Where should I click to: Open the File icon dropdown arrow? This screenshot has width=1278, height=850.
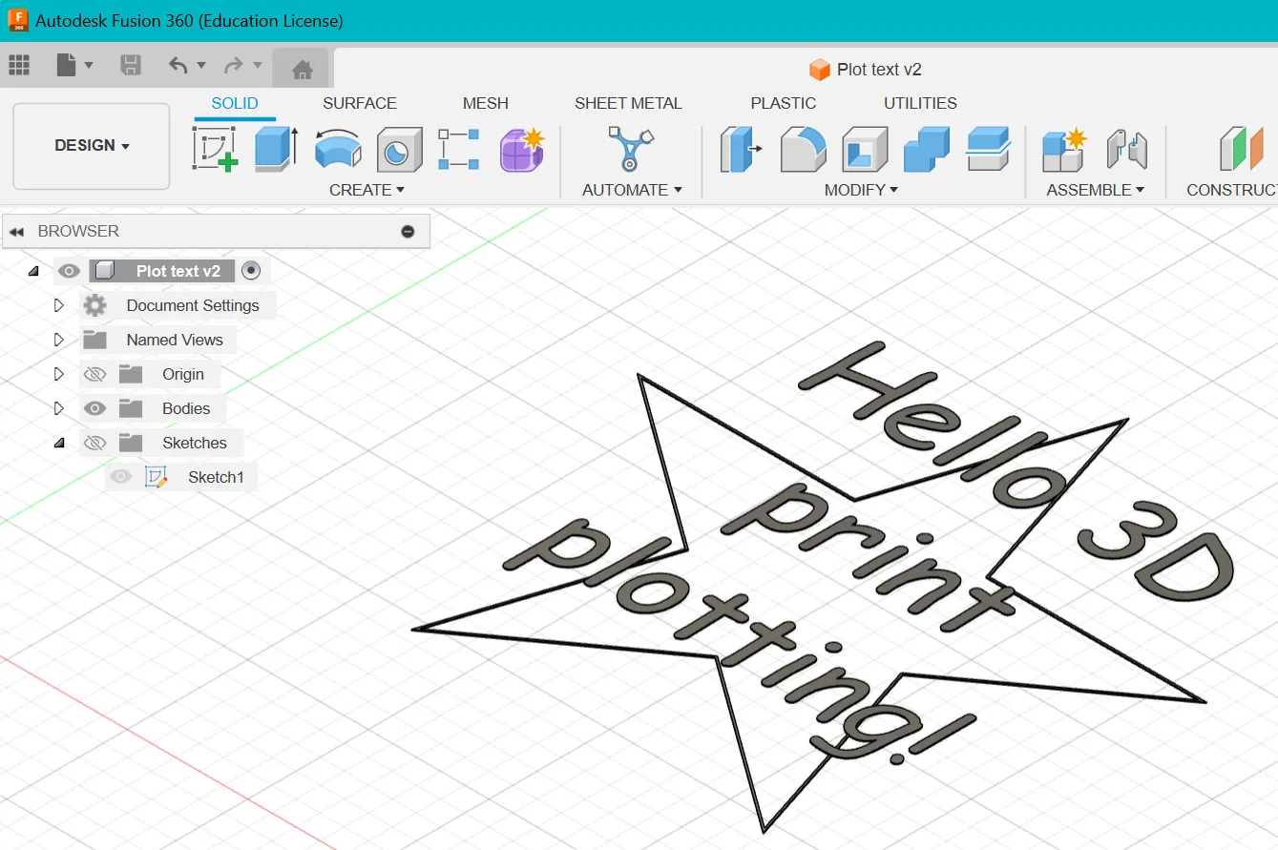[89, 65]
